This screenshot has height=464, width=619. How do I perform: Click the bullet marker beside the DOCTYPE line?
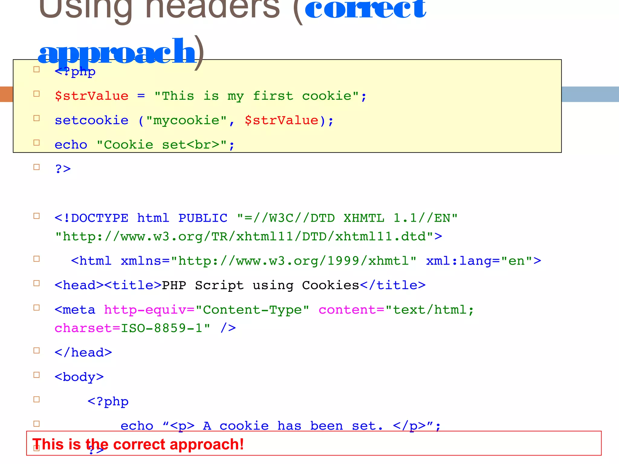pyautogui.click(x=37, y=216)
